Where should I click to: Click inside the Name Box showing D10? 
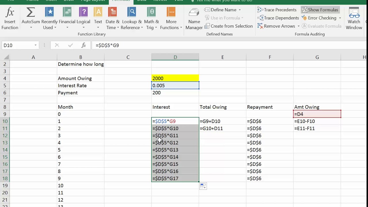click(x=17, y=45)
